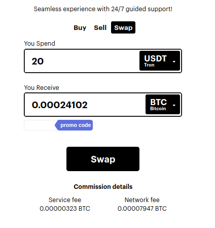Screen dimensions: 215x228
Task: Switch to the Sell tab
Action: 100,27
